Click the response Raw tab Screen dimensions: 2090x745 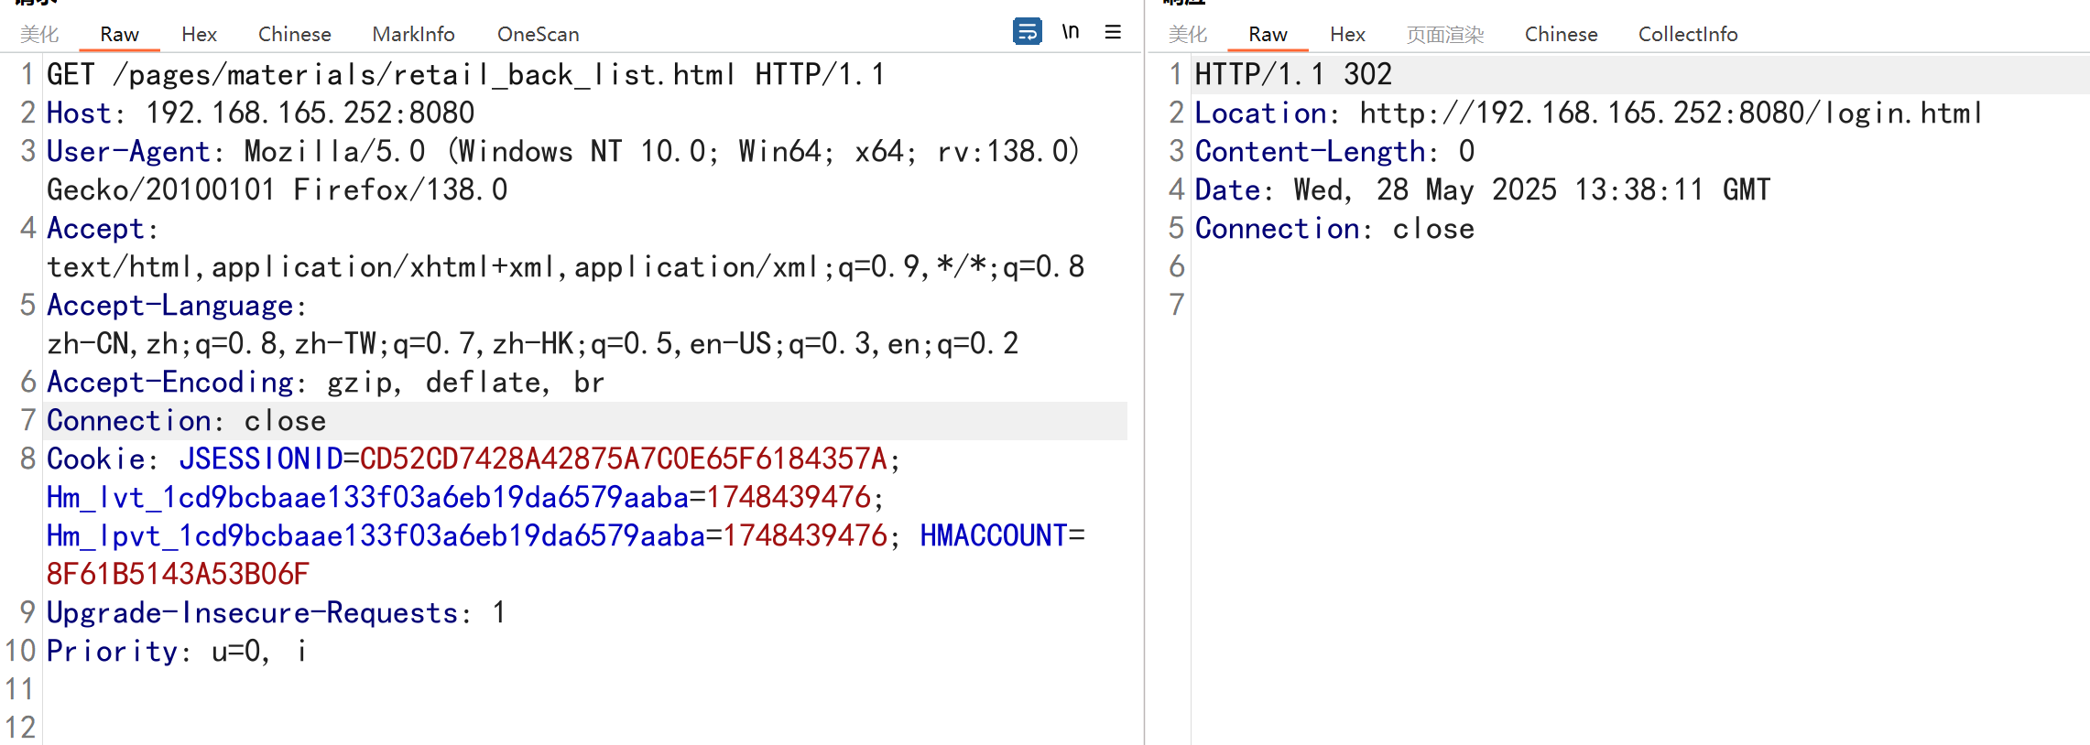(x=1268, y=35)
